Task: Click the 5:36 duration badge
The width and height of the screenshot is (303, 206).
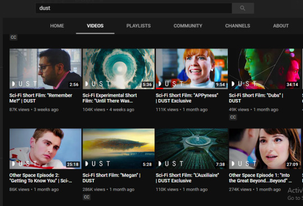Action: pos(147,84)
